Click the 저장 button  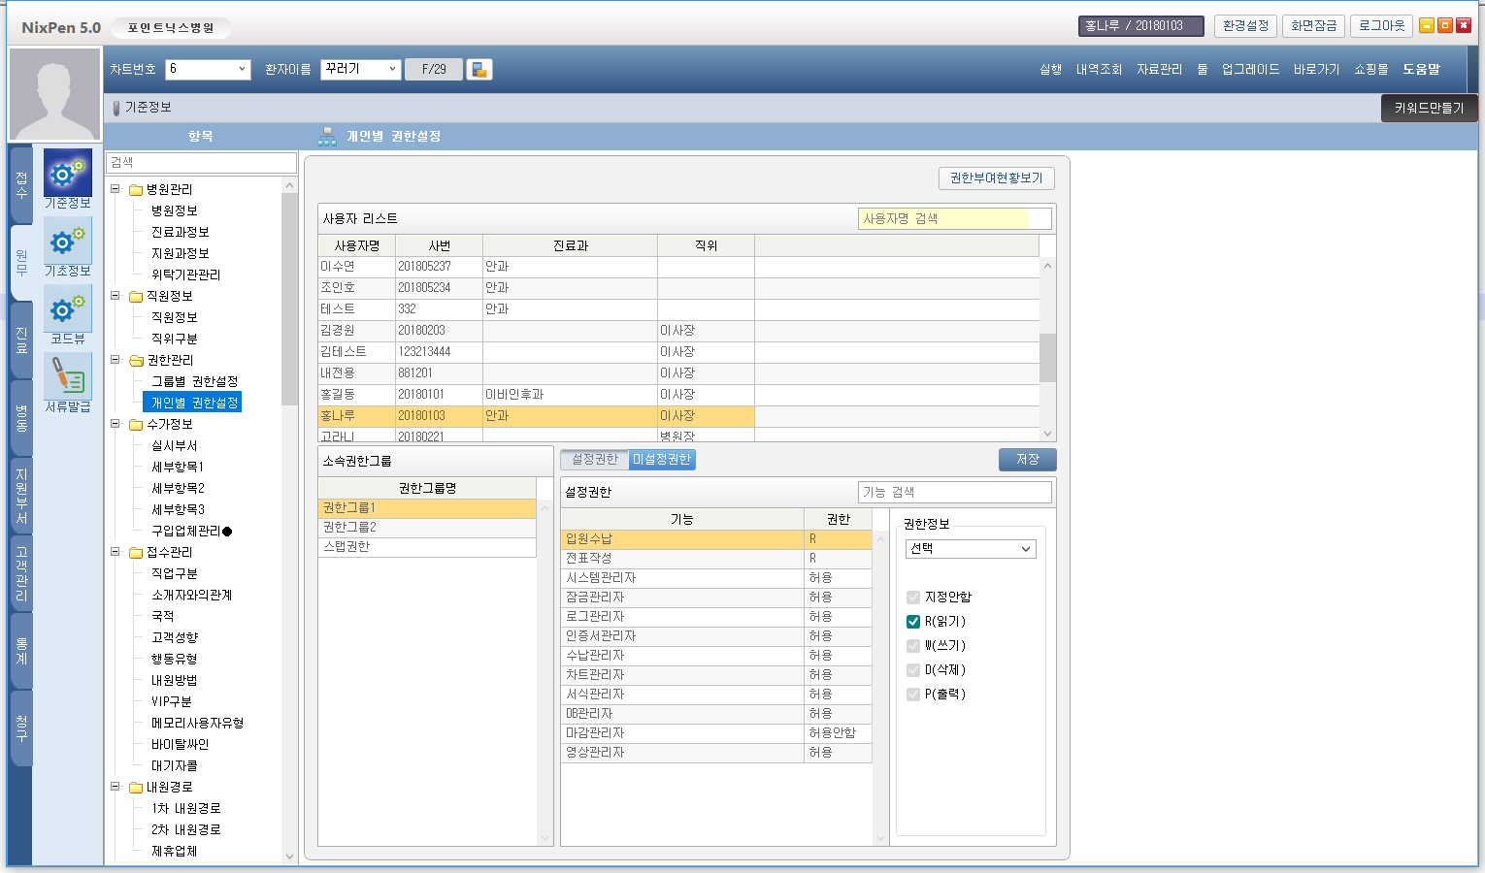tap(1027, 460)
